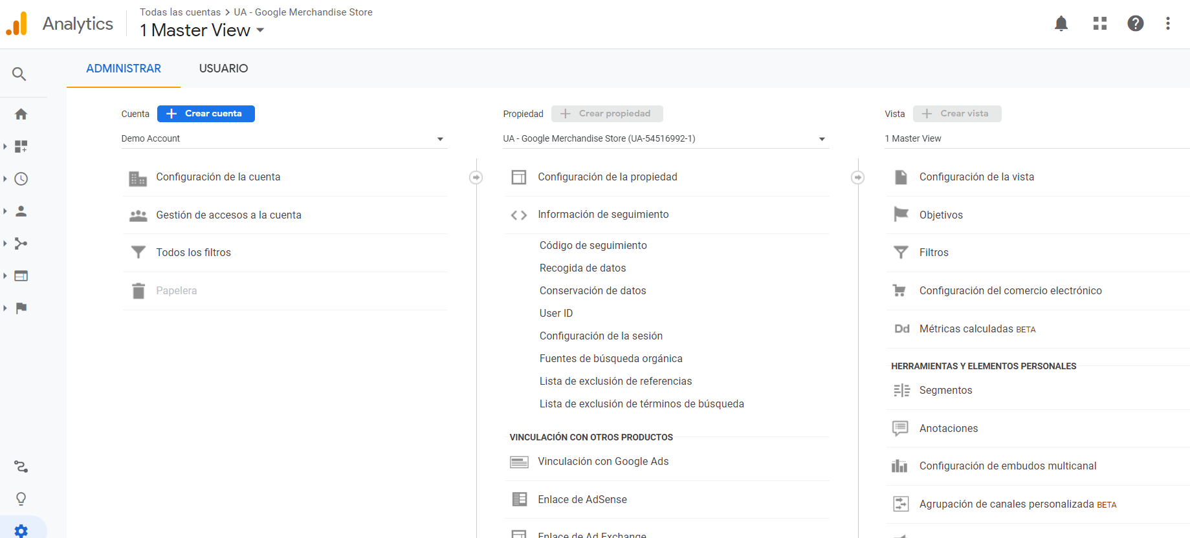Expand the Acquisition sidebar section arrow
The width and height of the screenshot is (1190, 538).
[x=5, y=244]
